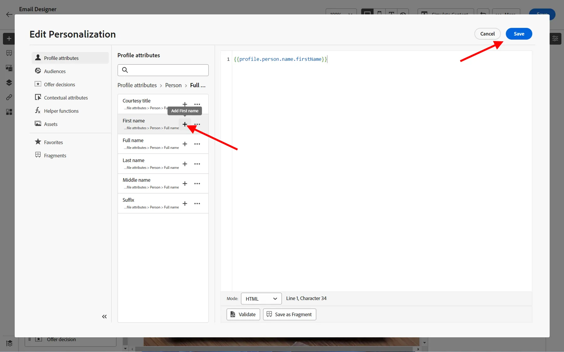The image size is (564, 352).
Task: Open Favorites section
Action: (x=70, y=142)
